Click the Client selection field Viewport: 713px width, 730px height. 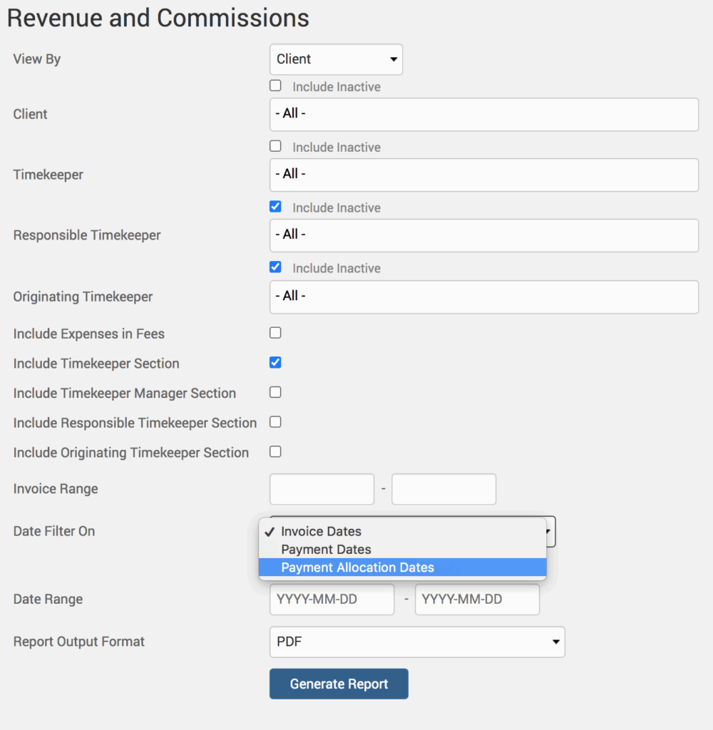pyautogui.click(x=483, y=114)
